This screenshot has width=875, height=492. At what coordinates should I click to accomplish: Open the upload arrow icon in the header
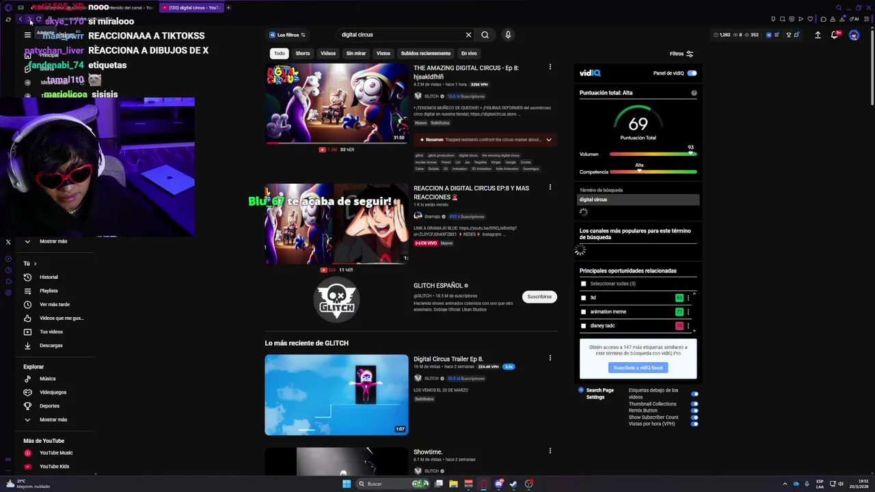818,35
